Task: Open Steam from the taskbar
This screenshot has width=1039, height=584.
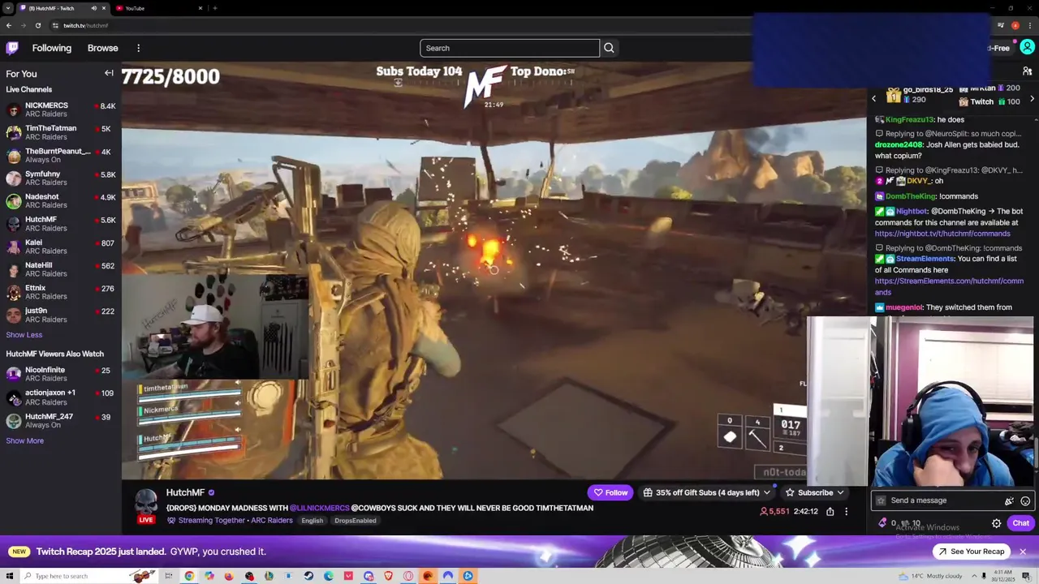Action: 308,576
